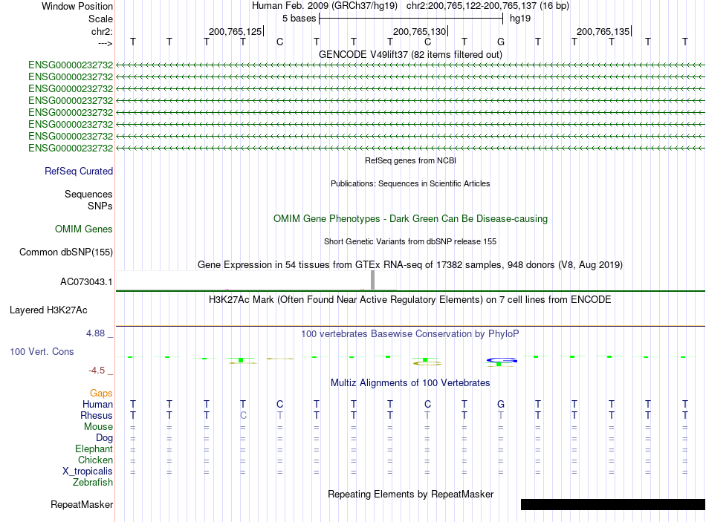Open the Repeating Elements by RepeatMasker title

tap(411, 494)
